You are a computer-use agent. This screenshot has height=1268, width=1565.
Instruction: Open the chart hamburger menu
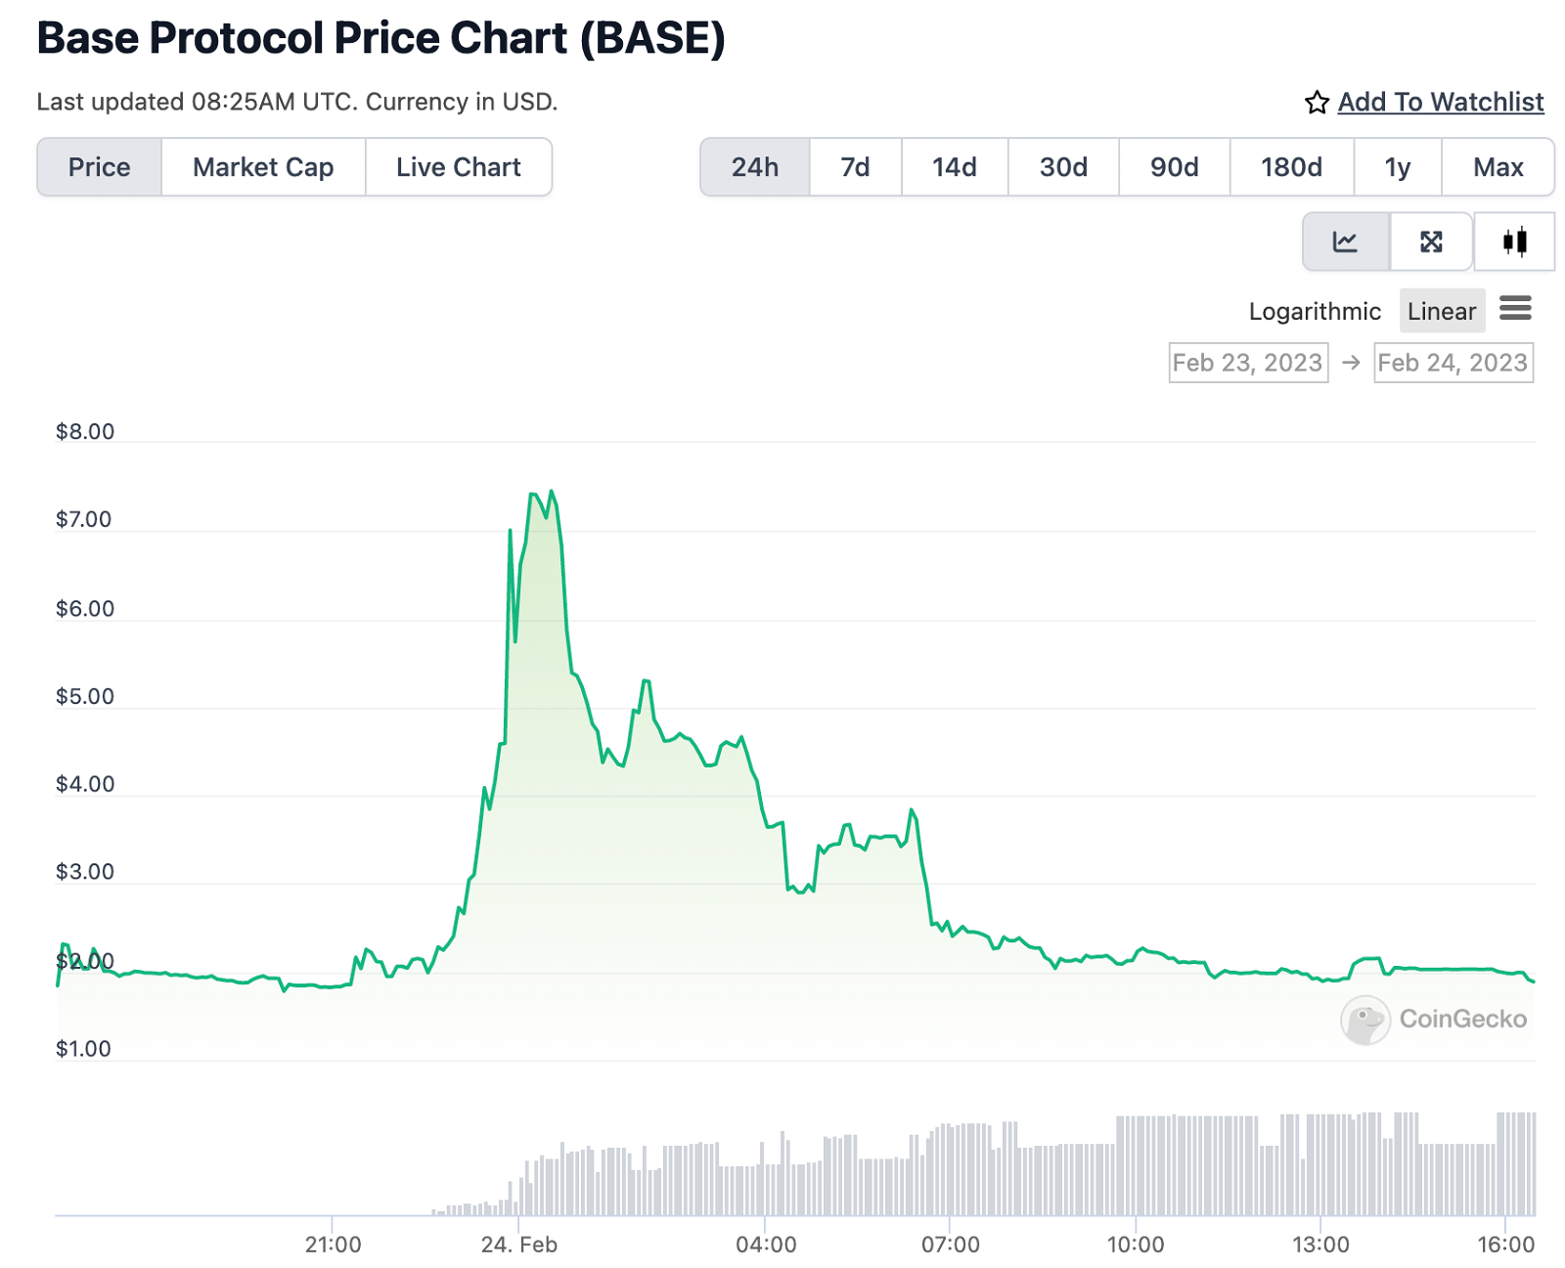[x=1515, y=310]
